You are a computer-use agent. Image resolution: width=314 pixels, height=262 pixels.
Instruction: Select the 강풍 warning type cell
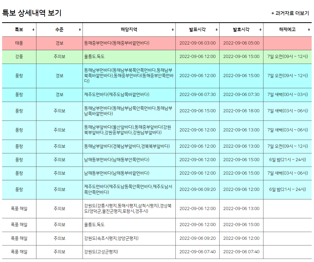tap(19, 57)
